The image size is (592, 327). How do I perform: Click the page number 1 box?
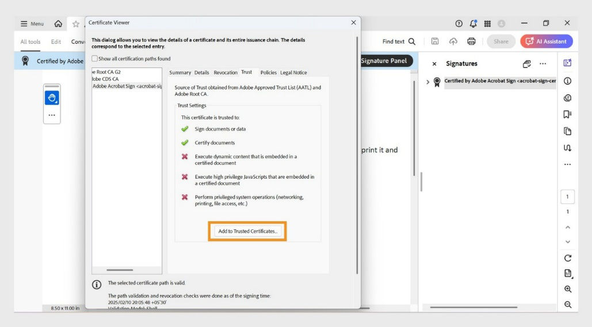point(567,197)
